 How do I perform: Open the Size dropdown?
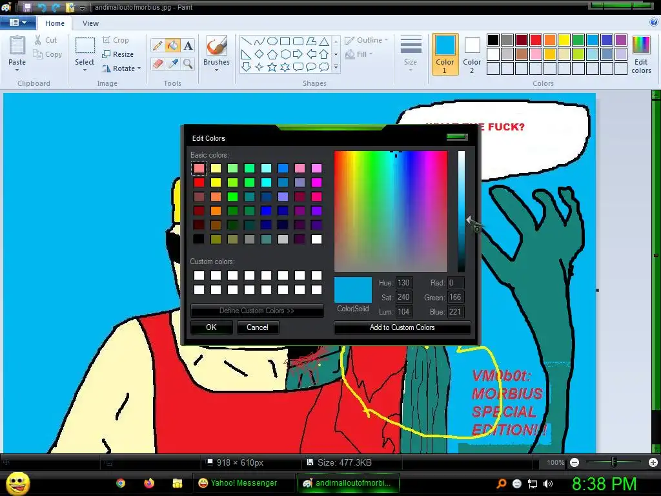411,54
